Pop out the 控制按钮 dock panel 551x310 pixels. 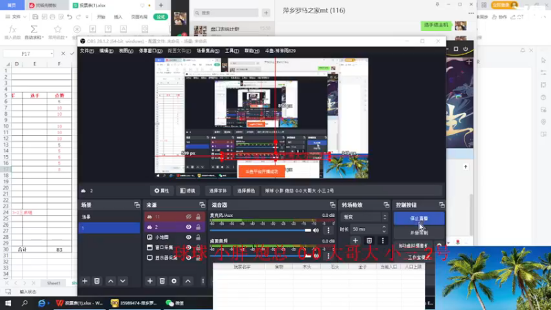(x=441, y=205)
